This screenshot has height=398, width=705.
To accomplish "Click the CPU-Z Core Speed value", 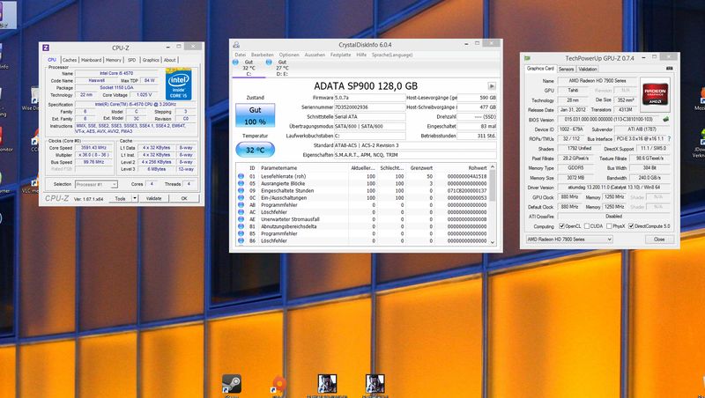I will (x=93, y=148).
